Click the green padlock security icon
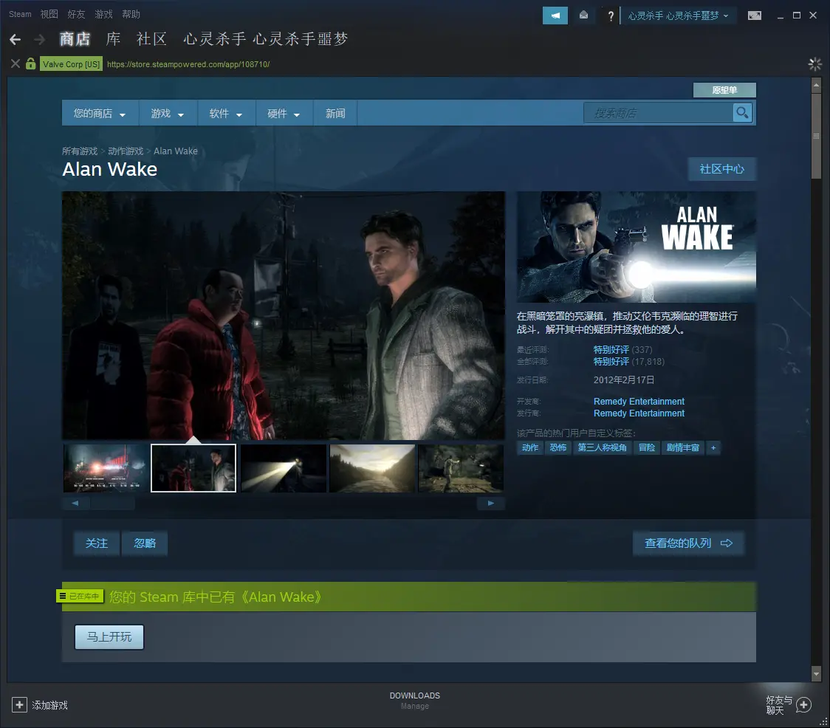This screenshot has height=728, width=830. 31,64
